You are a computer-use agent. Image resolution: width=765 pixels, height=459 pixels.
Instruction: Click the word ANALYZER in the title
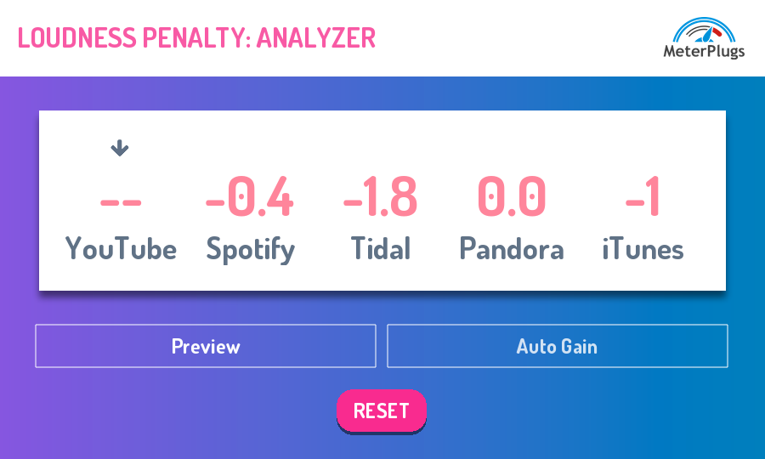pyautogui.click(x=316, y=38)
